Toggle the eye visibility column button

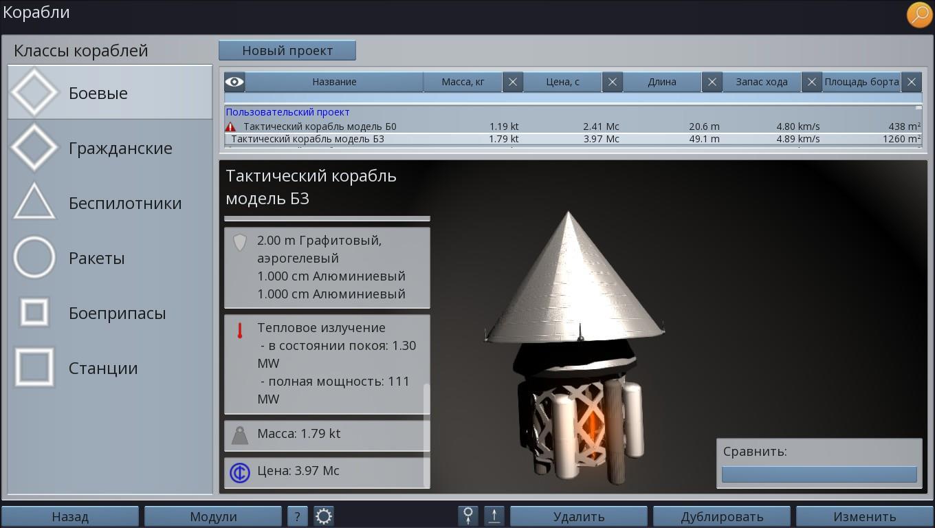(234, 82)
